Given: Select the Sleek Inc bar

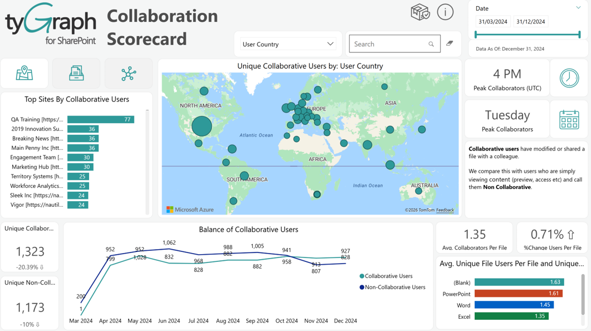Looking at the screenshot, I should coord(77,195).
